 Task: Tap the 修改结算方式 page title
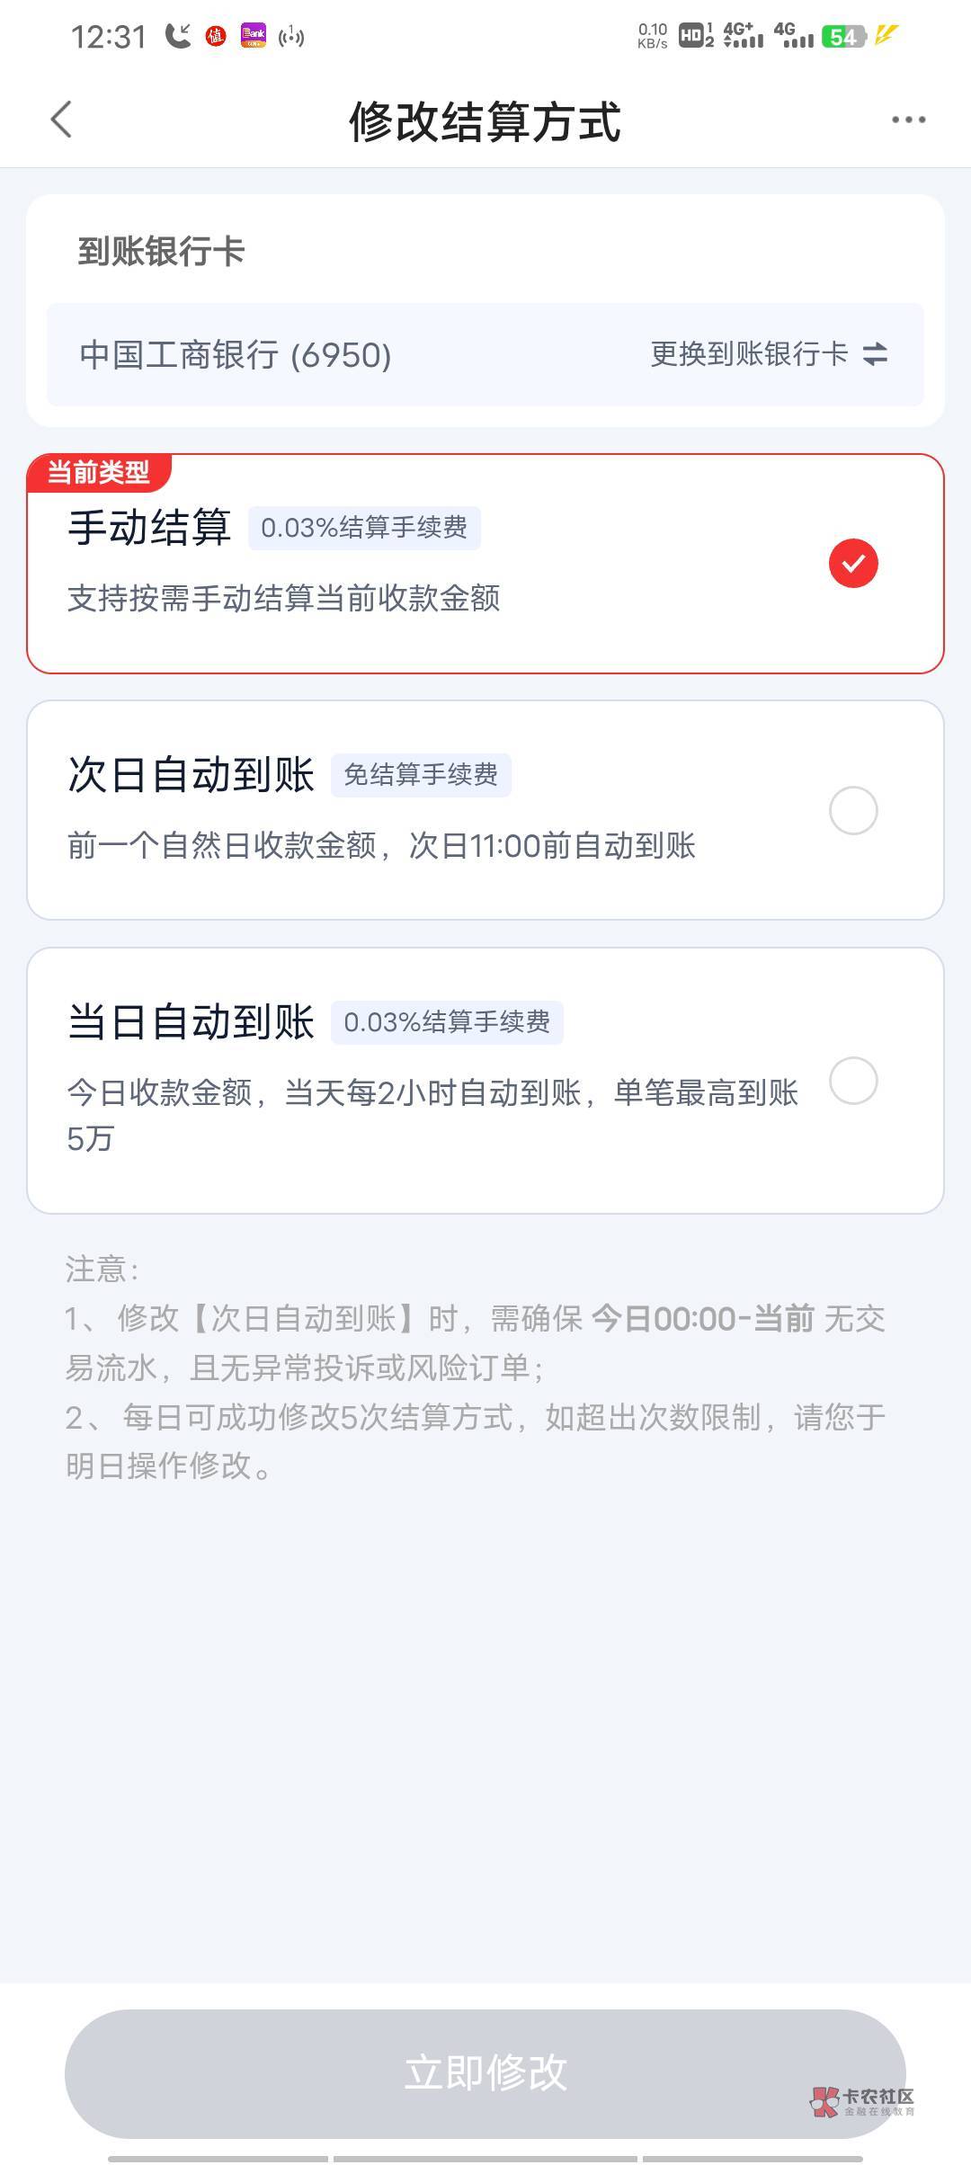pyautogui.click(x=485, y=121)
